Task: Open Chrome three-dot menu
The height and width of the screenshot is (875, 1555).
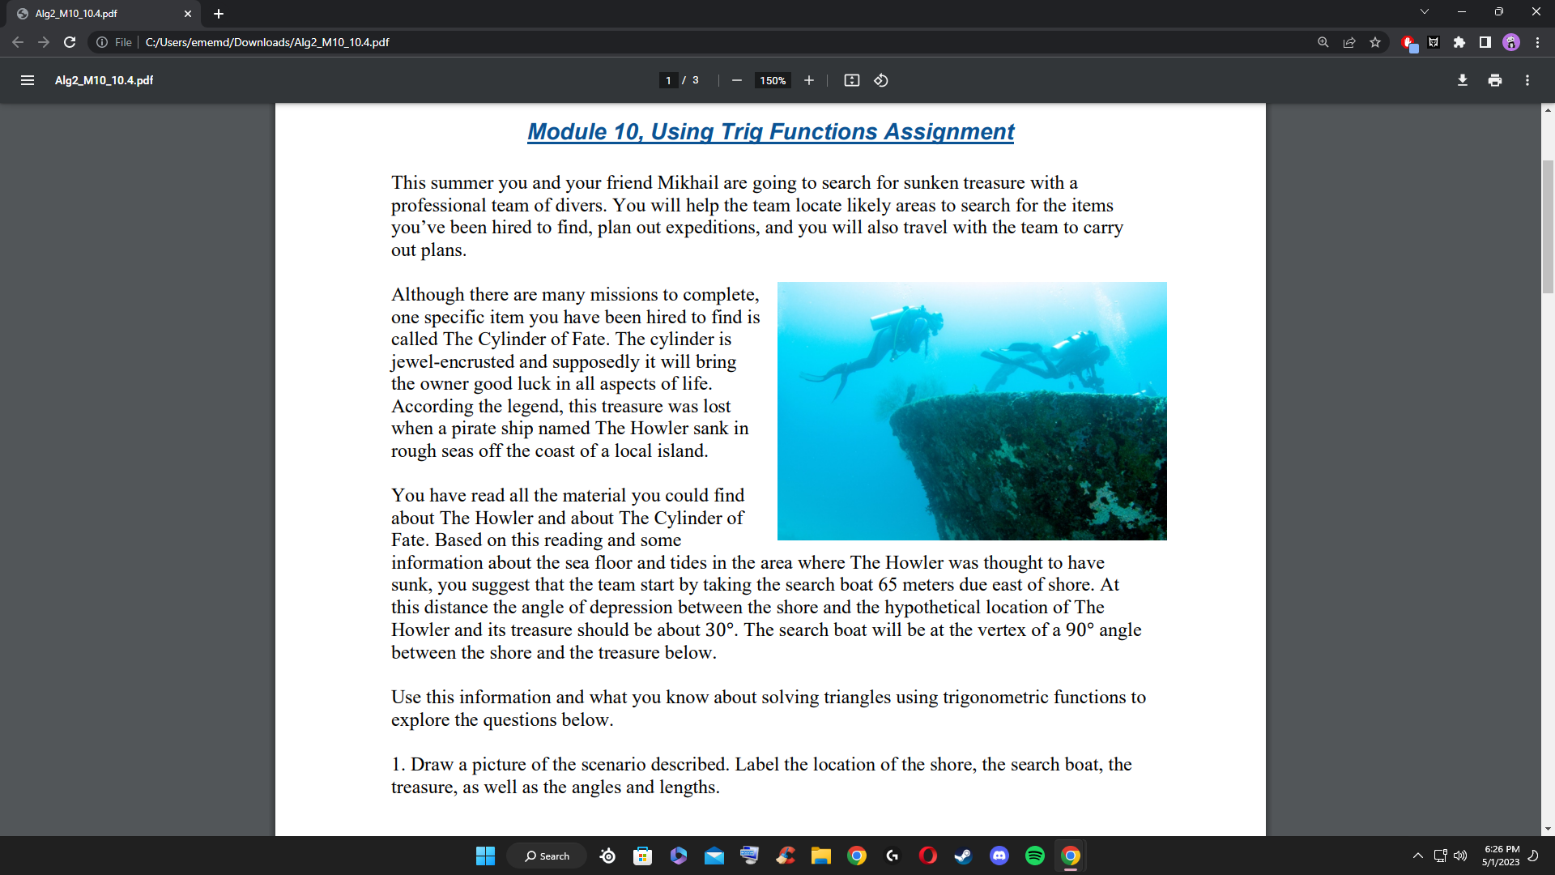Action: tap(1537, 42)
